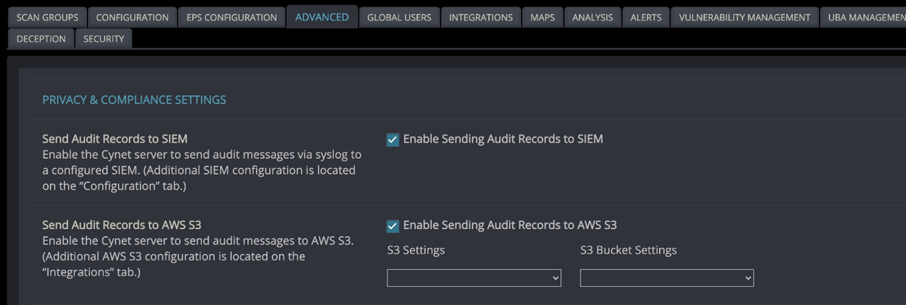Select the Security tab
The height and width of the screenshot is (305, 906).
(x=103, y=38)
